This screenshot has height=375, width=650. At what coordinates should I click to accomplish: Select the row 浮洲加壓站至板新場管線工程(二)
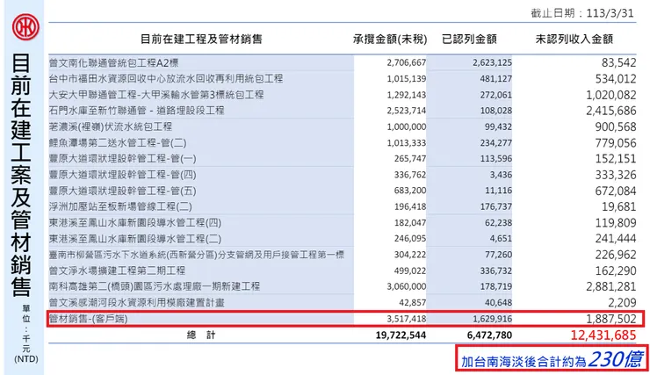(x=343, y=206)
